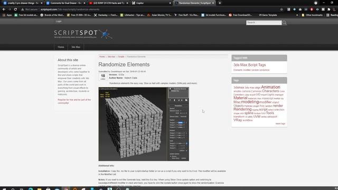Close the Randomize Elements ScriptSpot tab

[213, 3]
